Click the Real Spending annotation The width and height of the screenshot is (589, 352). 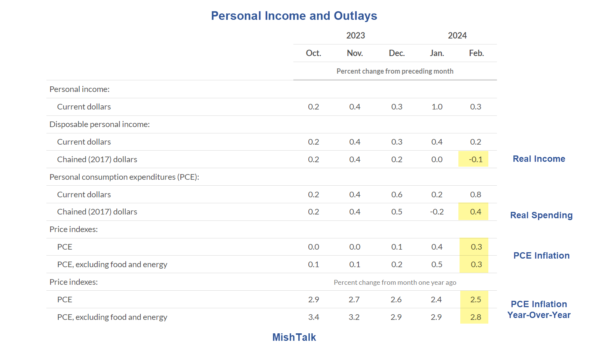pyautogui.click(x=541, y=215)
